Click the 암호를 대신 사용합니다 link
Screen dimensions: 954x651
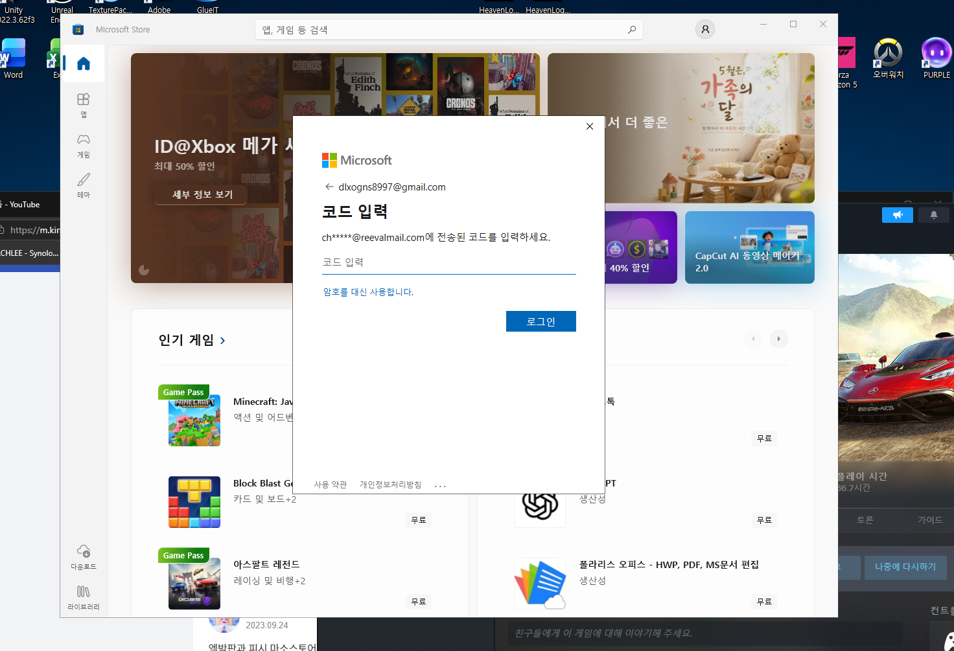368,292
